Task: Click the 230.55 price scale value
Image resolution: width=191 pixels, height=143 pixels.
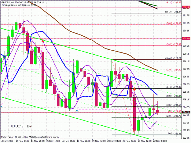Action: click(186, 31)
